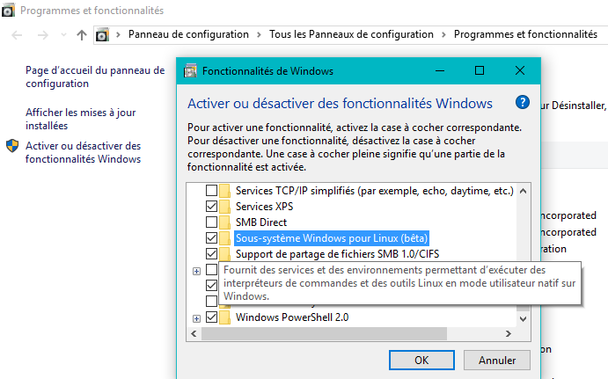Click the folder icon of Windows PowerShell 2.0
Image resolution: width=608 pixels, height=379 pixels.
pyautogui.click(x=224, y=317)
